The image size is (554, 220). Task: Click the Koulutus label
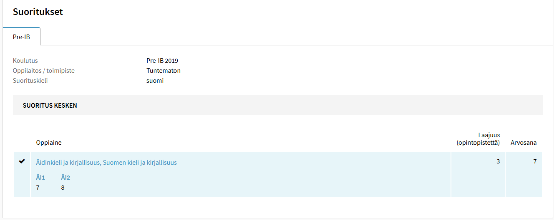(25, 61)
